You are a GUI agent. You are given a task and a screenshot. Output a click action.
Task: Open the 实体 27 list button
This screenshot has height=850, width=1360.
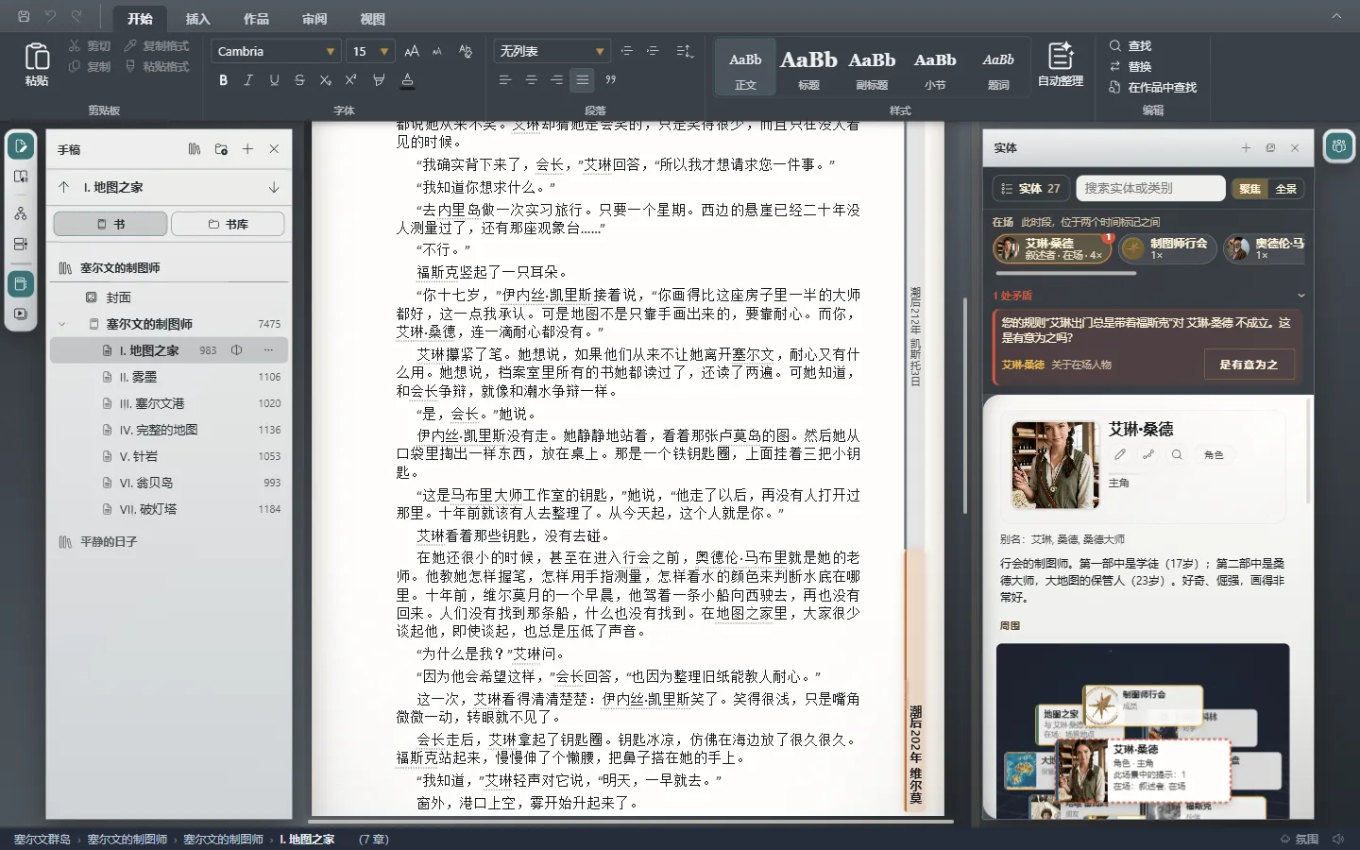1030,189
